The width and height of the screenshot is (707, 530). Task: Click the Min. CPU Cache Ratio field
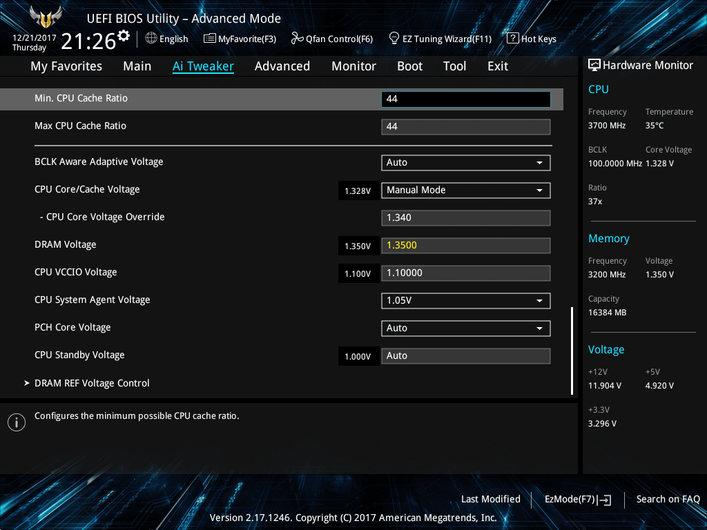pos(466,99)
